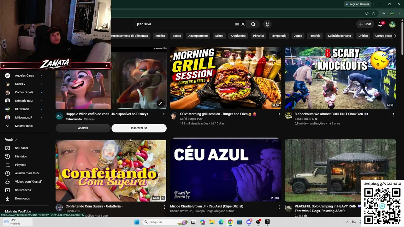Open the Corbucci Eats subscription

point(24,92)
